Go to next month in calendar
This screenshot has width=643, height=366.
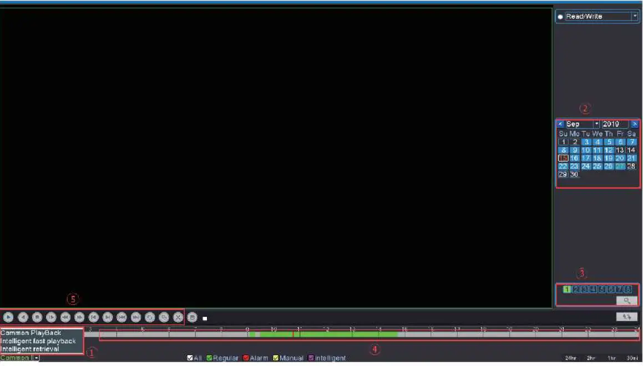coord(634,124)
